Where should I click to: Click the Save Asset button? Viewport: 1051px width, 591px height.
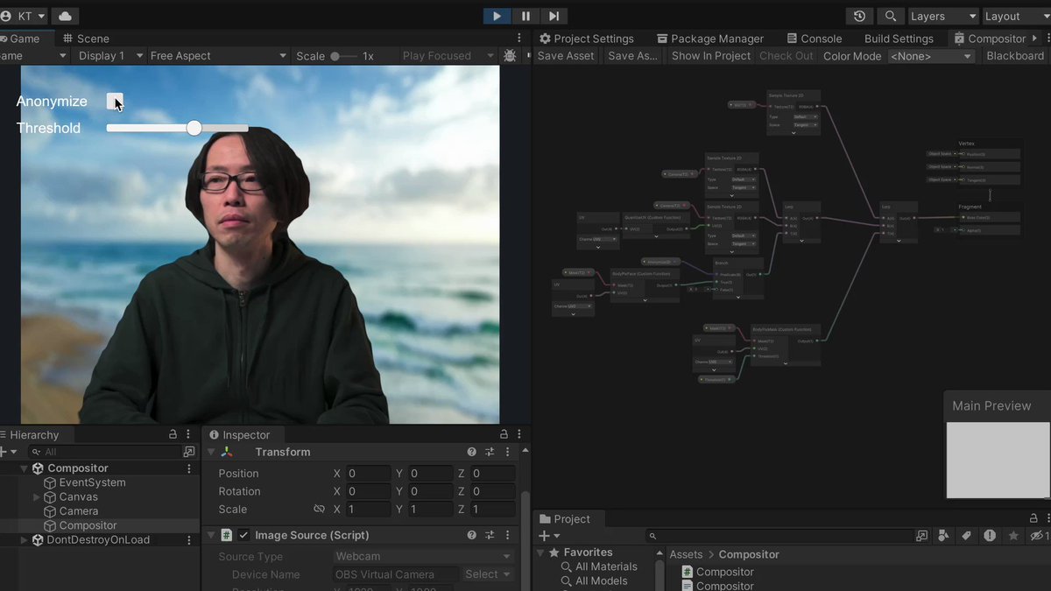click(x=565, y=55)
